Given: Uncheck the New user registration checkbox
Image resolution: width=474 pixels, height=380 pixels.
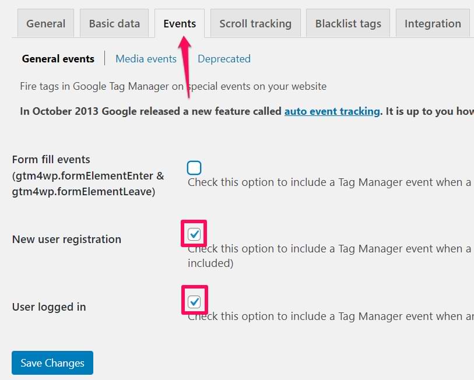Looking at the screenshot, I should click(194, 234).
